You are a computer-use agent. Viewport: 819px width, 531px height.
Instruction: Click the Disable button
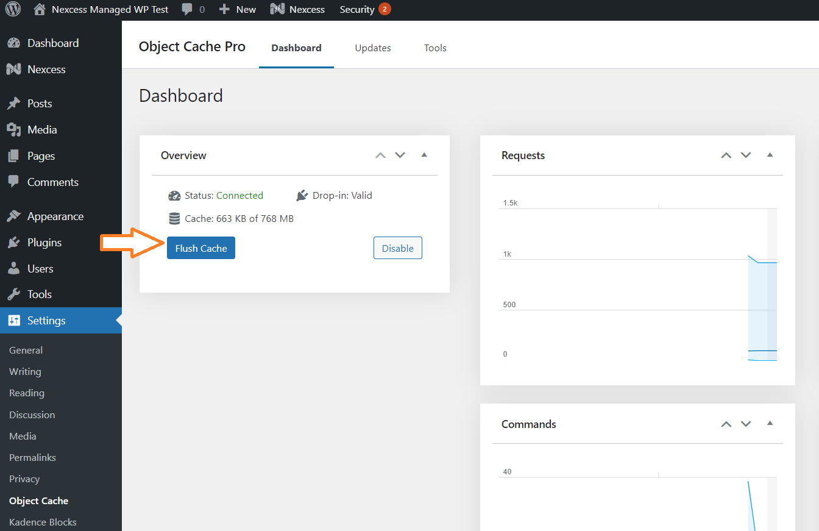[x=397, y=248]
